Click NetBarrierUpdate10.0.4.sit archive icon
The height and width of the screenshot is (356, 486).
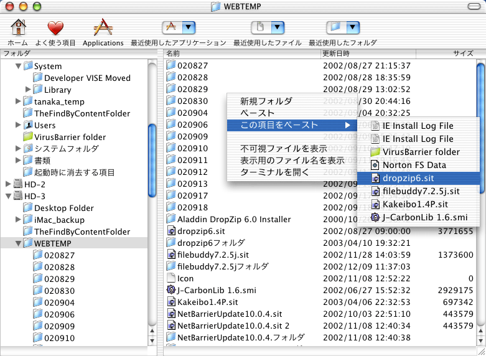171,314
